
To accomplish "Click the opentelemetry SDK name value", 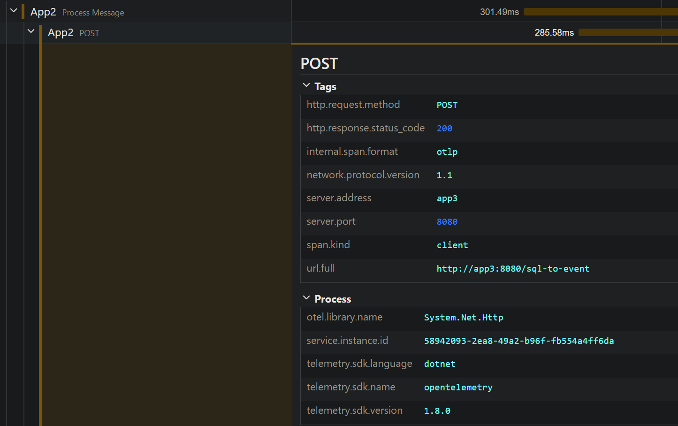I will click(x=458, y=388).
